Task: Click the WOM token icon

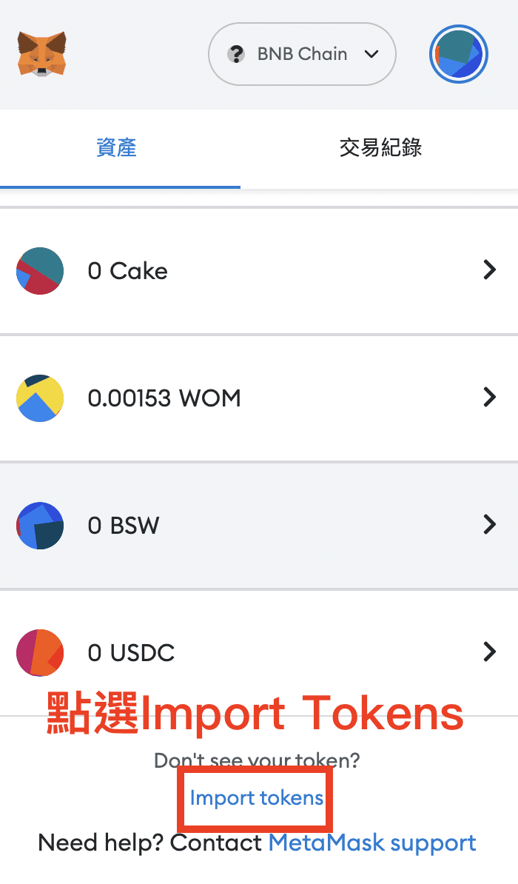Action: tap(40, 398)
